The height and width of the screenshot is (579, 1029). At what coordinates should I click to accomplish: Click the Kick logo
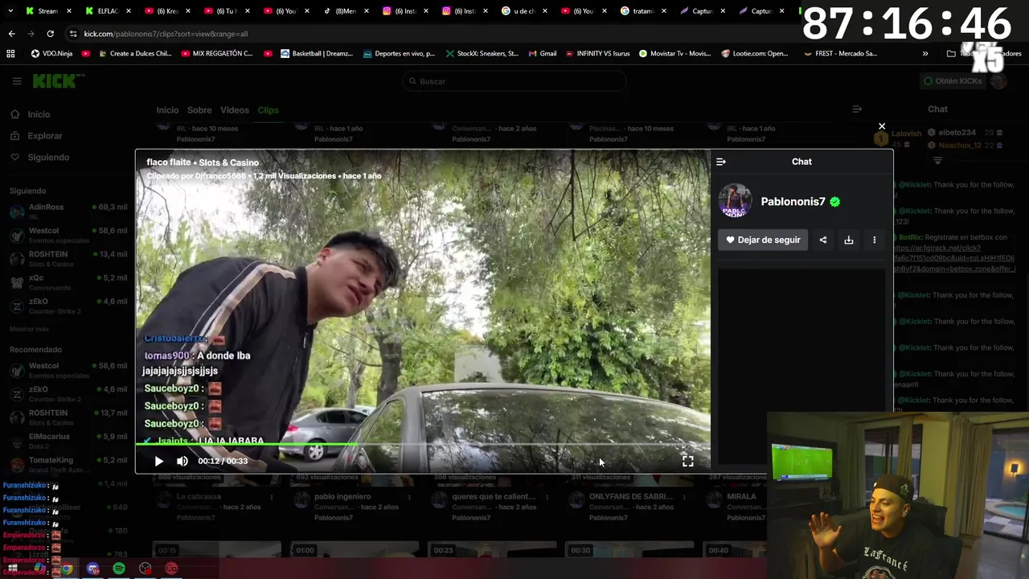pyautogui.click(x=56, y=81)
